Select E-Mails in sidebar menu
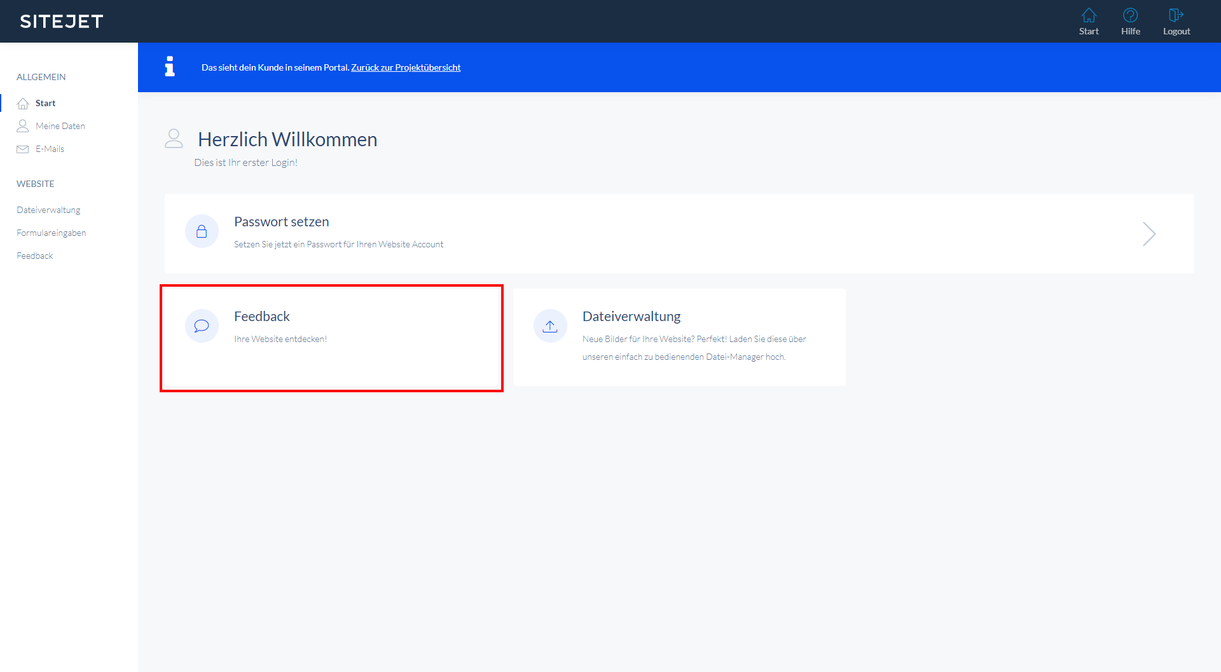This screenshot has width=1221, height=672. click(50, 149)
